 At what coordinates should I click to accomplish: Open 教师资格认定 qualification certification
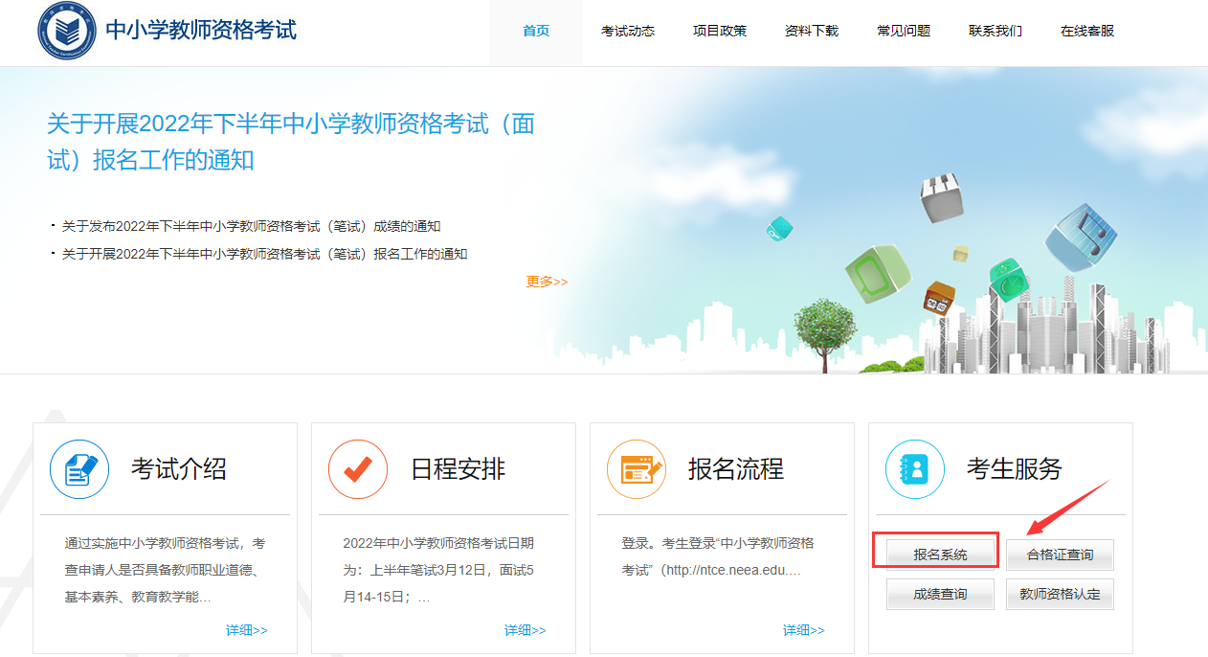tap(1060, 594)
